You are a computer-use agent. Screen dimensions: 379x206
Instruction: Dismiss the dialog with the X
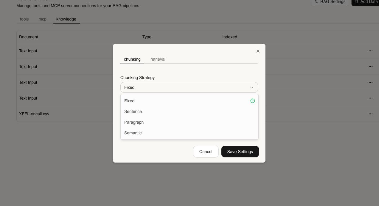(258, 51)
